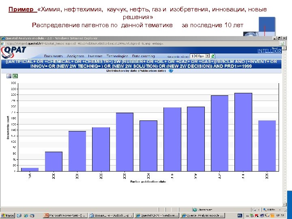The height and width of the screenshot is (219, 292).
Task: Switch to Microsoft PowerPoint in taskbar
Action: click(x=65, y=215)
